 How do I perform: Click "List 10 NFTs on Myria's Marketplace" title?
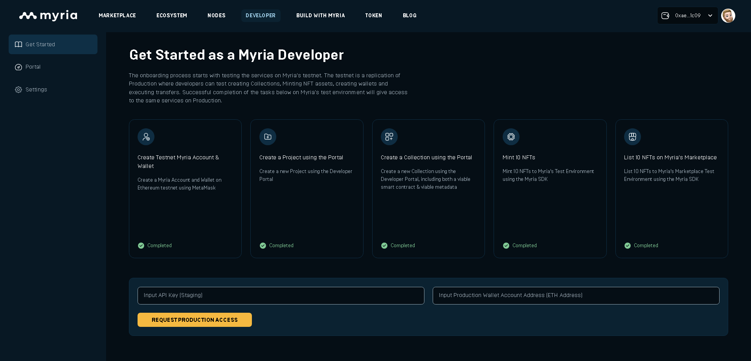[670, 157]
